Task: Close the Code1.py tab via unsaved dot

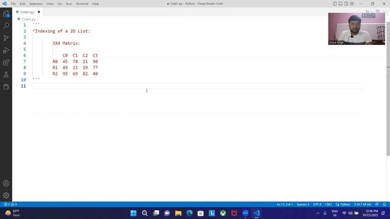Action: pos(39,12)
